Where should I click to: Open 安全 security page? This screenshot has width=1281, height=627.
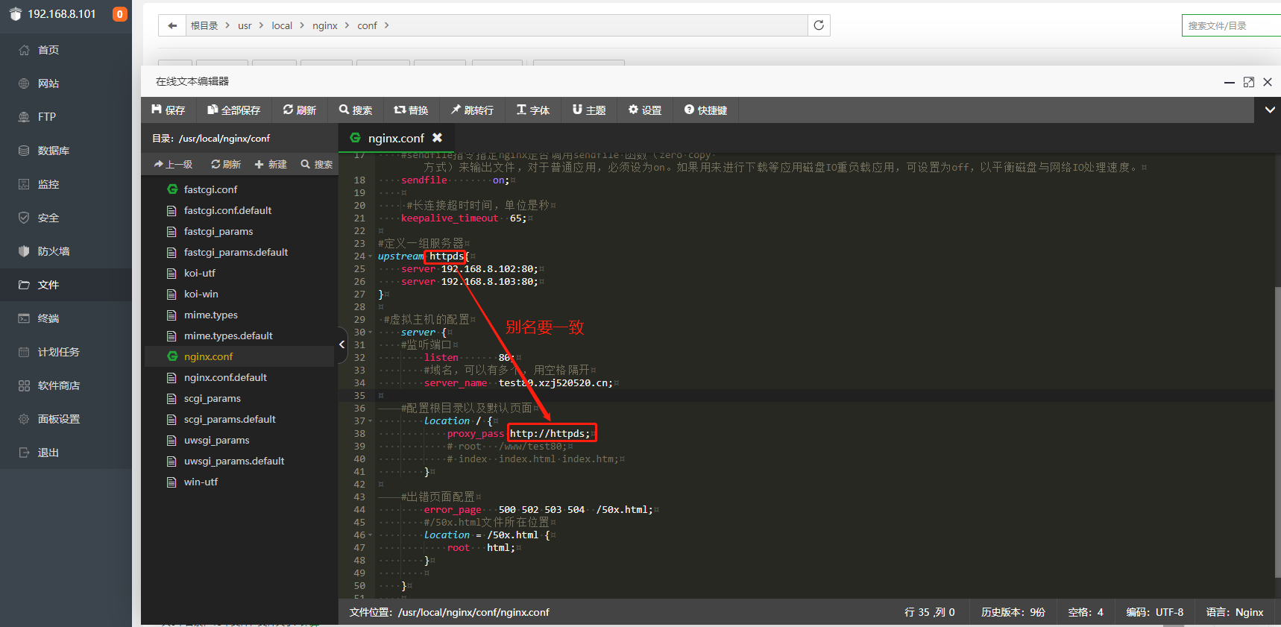48,218
